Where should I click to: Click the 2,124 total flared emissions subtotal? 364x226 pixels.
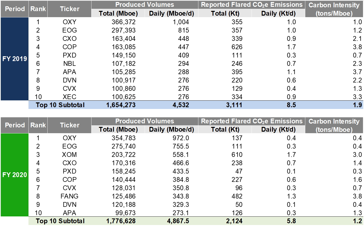(x=234, y=221)
